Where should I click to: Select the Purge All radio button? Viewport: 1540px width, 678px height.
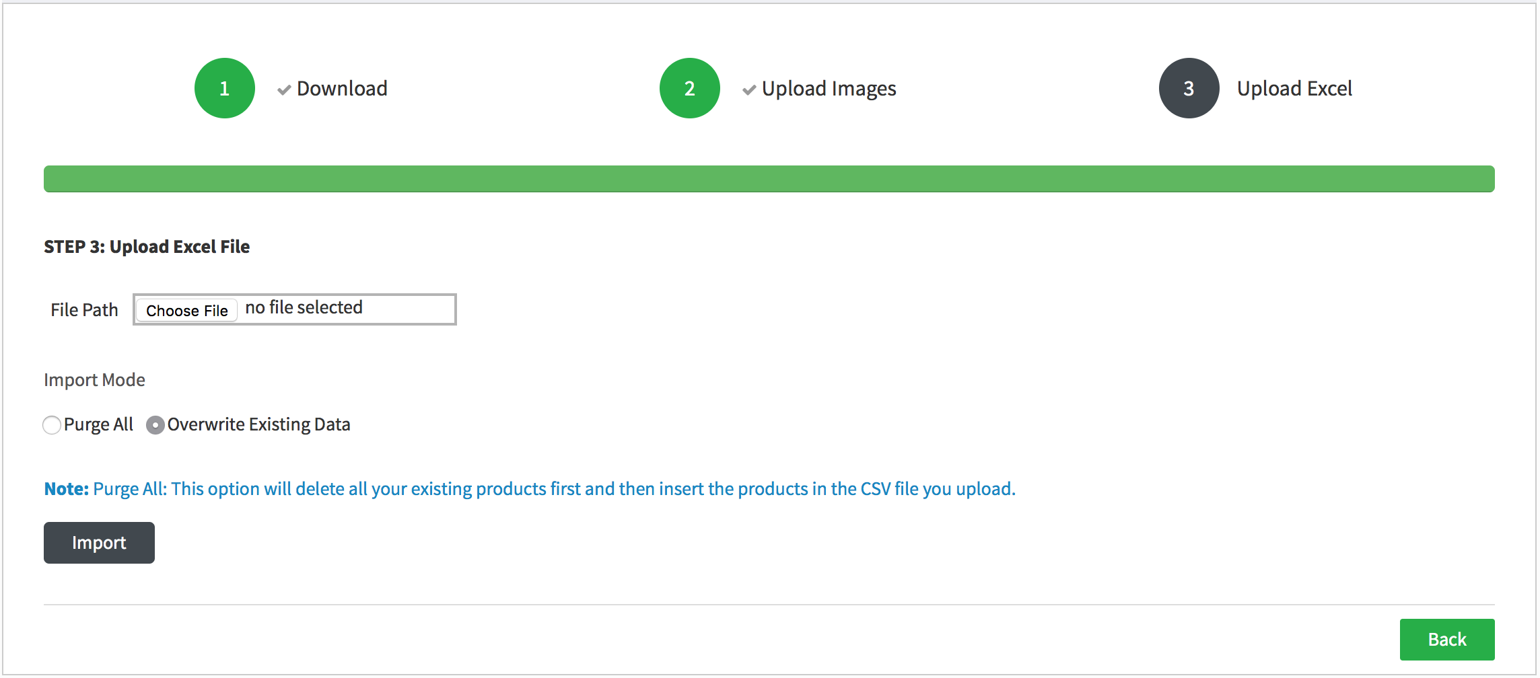point(52,425)
